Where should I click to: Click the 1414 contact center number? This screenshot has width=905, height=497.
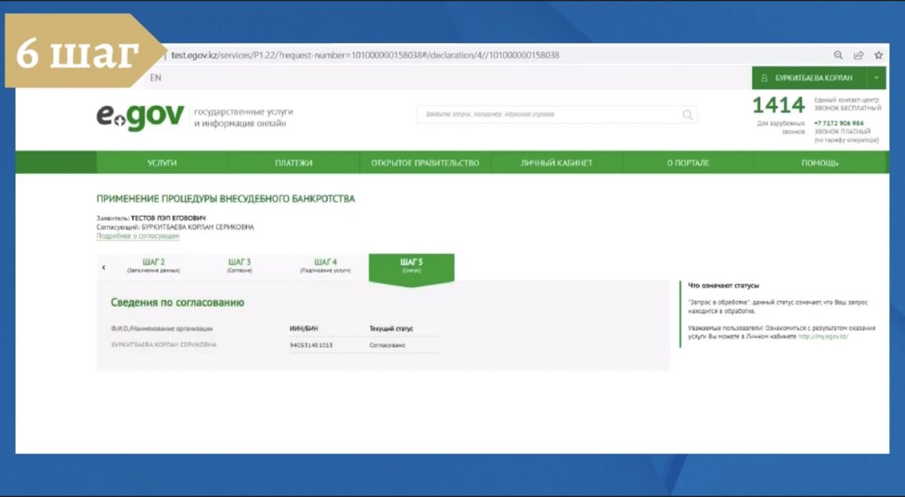[779, 105]
